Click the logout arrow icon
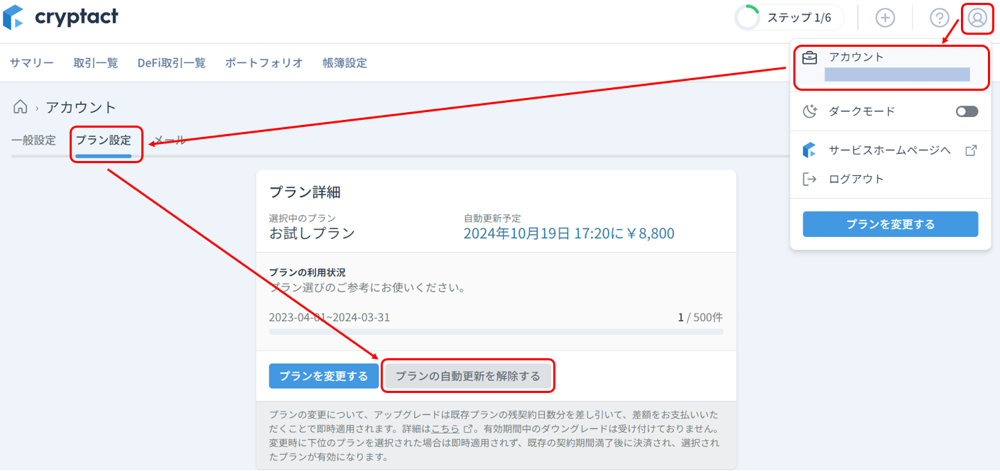 [x=810, y=179]
